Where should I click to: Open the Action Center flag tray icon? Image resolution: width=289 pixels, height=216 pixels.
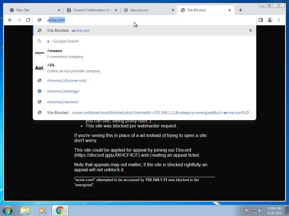pos(247,211)
